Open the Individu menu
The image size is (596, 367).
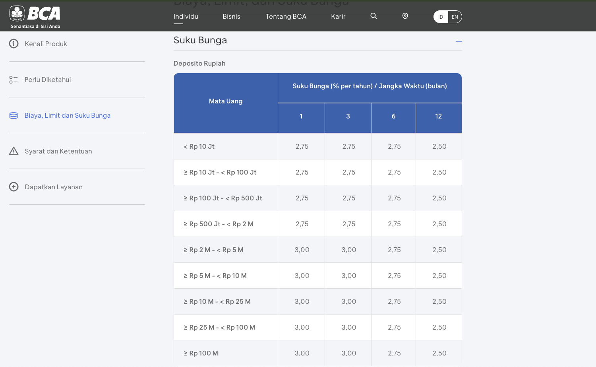tap(186, 16)
